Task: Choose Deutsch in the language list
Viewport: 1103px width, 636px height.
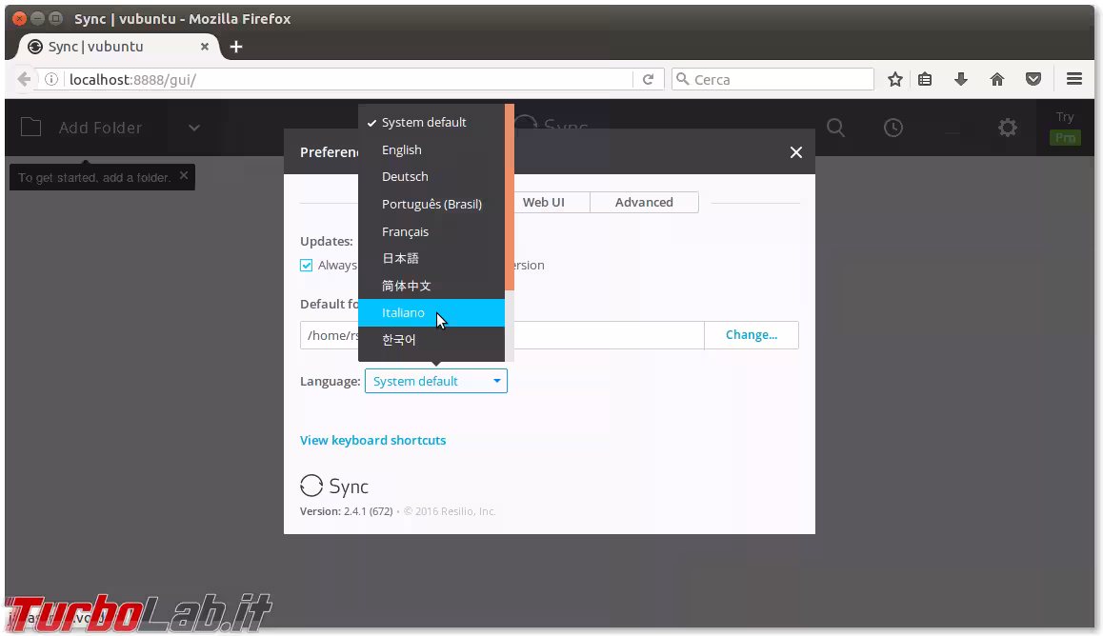Action: tap(405, 177)
